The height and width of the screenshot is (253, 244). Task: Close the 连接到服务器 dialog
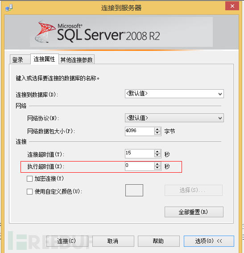click(232, 6)
